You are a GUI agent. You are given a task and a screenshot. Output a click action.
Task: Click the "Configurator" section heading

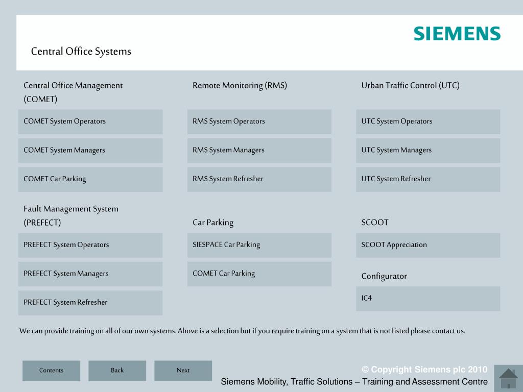coord(384,276)
